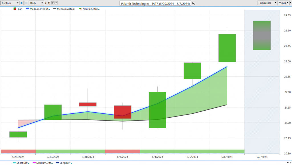This screenshot has width=292, height=165.
Task: Click the green trend strip under 6/5/2024
Action: [192, 151]
